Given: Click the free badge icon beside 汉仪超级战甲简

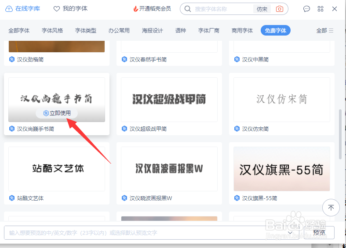Looking at the screenshot, I should coord(124,129).
